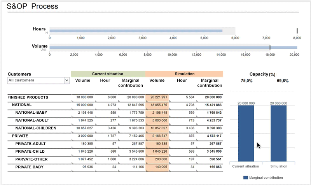Click the Hours bullet chart bar
311x185 pixels.
coord(136,31)
